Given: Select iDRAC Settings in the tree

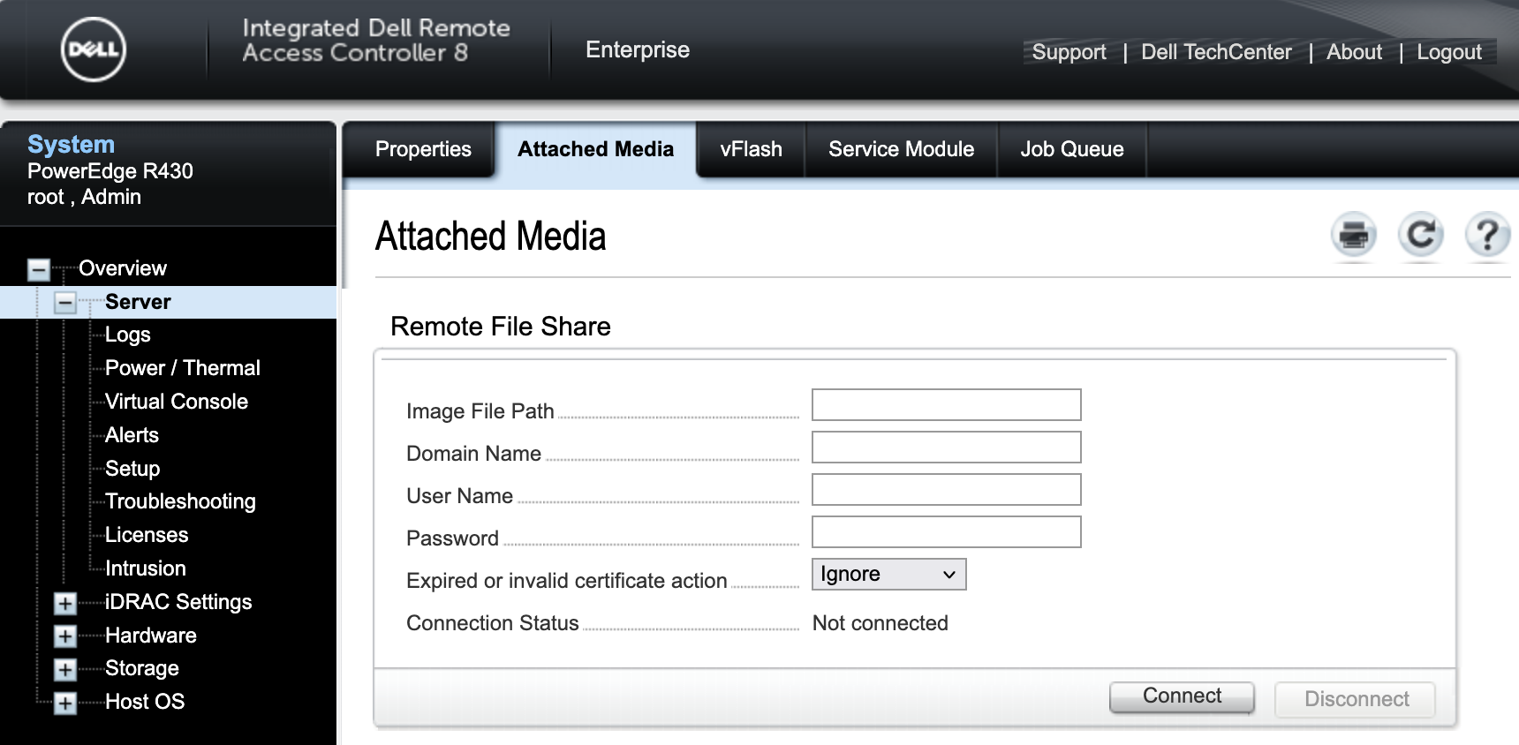Looking at the screenshot, I should pyautogui.click(x=178, y=602).
